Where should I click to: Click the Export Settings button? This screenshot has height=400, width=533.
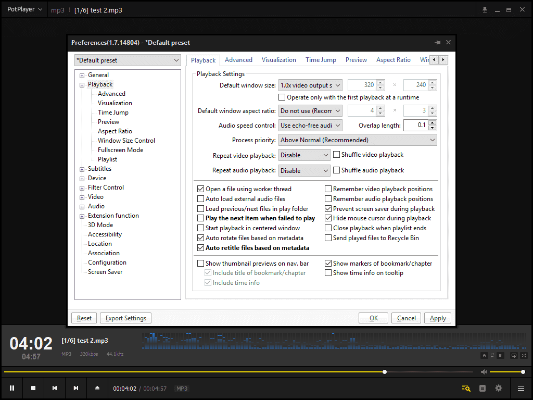click(126, 318)
